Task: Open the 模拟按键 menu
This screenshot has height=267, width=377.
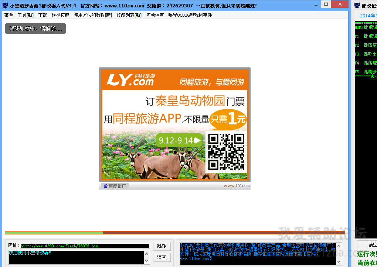Action: [x=60, y=15]
